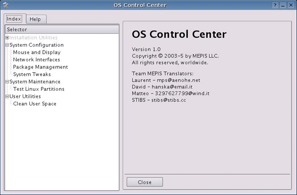
Task: Select Installation Utilities in the tree
Action: pyautogui.click(x=33, y=38)
